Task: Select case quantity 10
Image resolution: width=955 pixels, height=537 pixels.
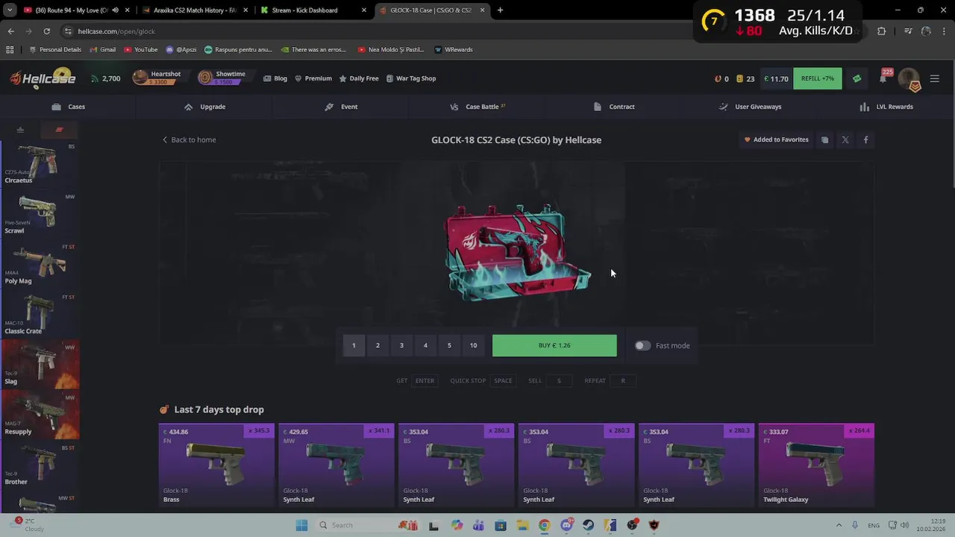Action: pos(473,345)
